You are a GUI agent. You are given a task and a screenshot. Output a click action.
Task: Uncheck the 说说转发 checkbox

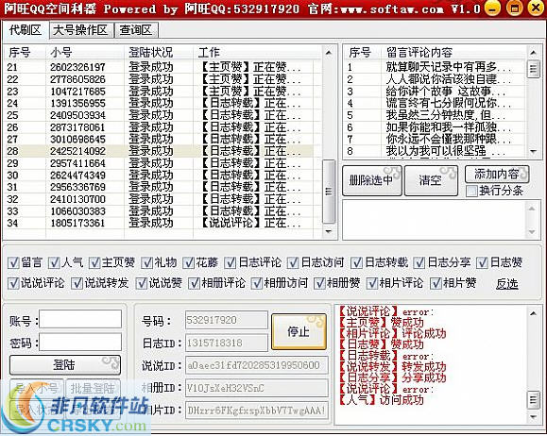pos(77,283)
